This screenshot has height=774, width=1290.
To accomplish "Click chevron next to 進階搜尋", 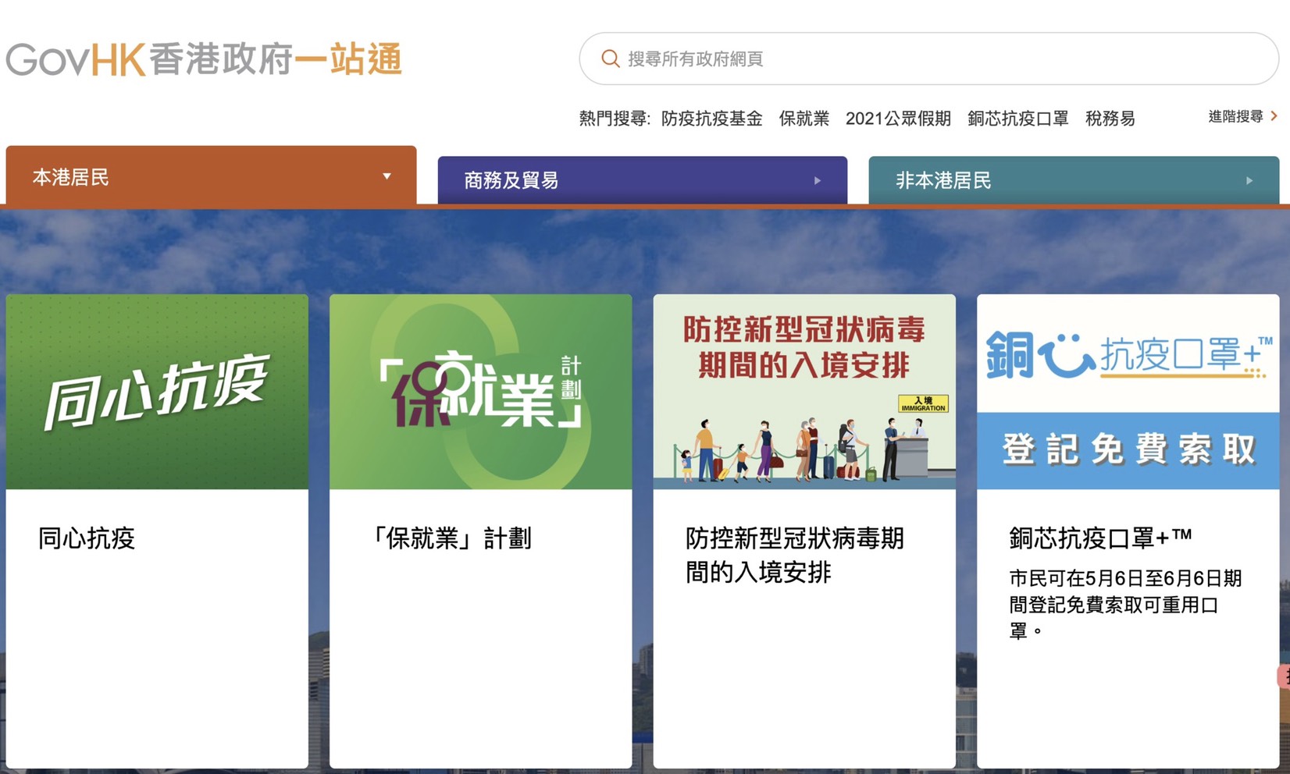I will [1274, 116].
